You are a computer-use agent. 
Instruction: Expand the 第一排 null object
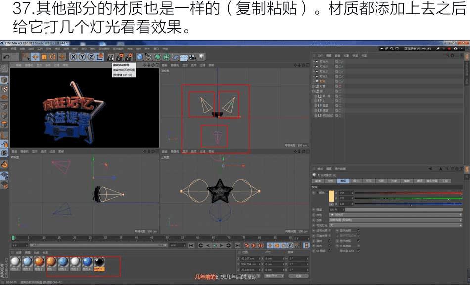315,96
